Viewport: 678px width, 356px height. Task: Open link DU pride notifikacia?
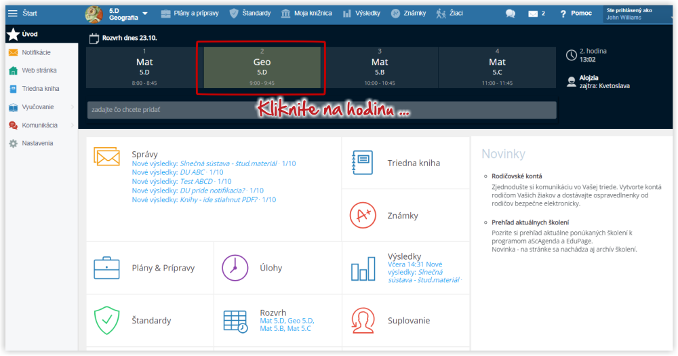(212, 191)
